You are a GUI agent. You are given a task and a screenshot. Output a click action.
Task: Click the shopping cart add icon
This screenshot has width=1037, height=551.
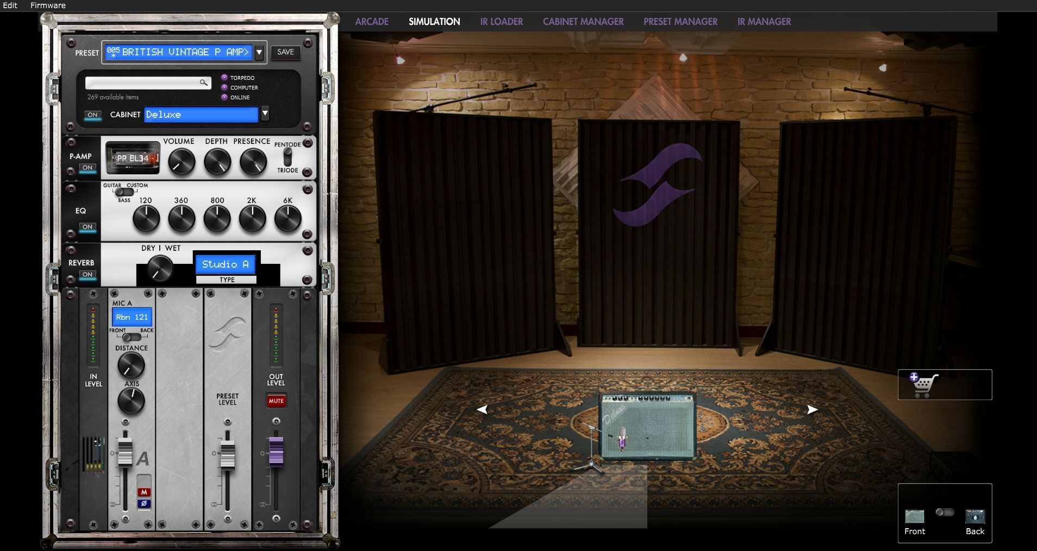coord(923,385)
